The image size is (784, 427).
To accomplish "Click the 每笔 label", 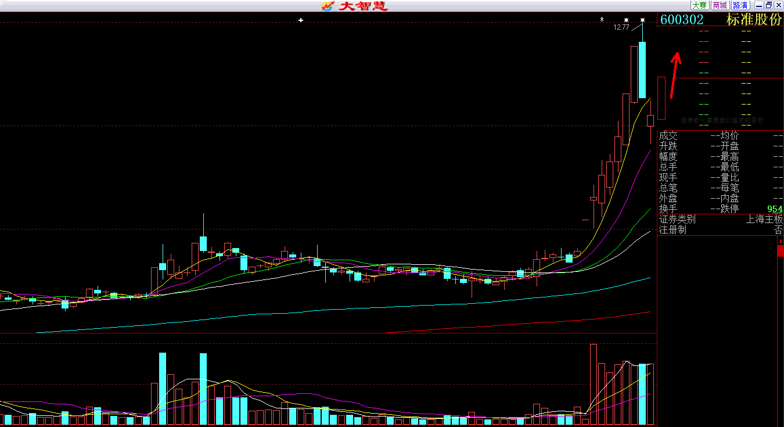I will [x=730, y=188].
